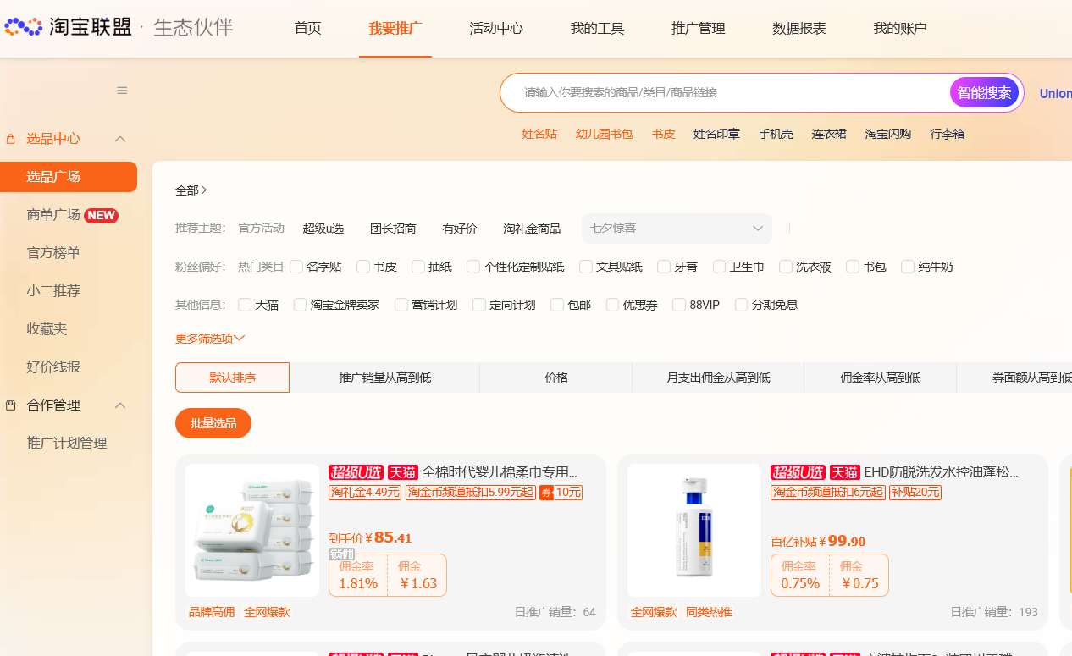This screenshot has width=1072, height=656.
Task: Click the 超级U选 badge on the 全棉时代 product
Action: tap(356, 472)
